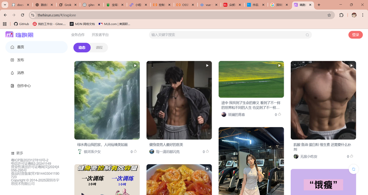Open the green grassland video thumbnail
Screen dimensions: 368x195
(x=251, y=79)
